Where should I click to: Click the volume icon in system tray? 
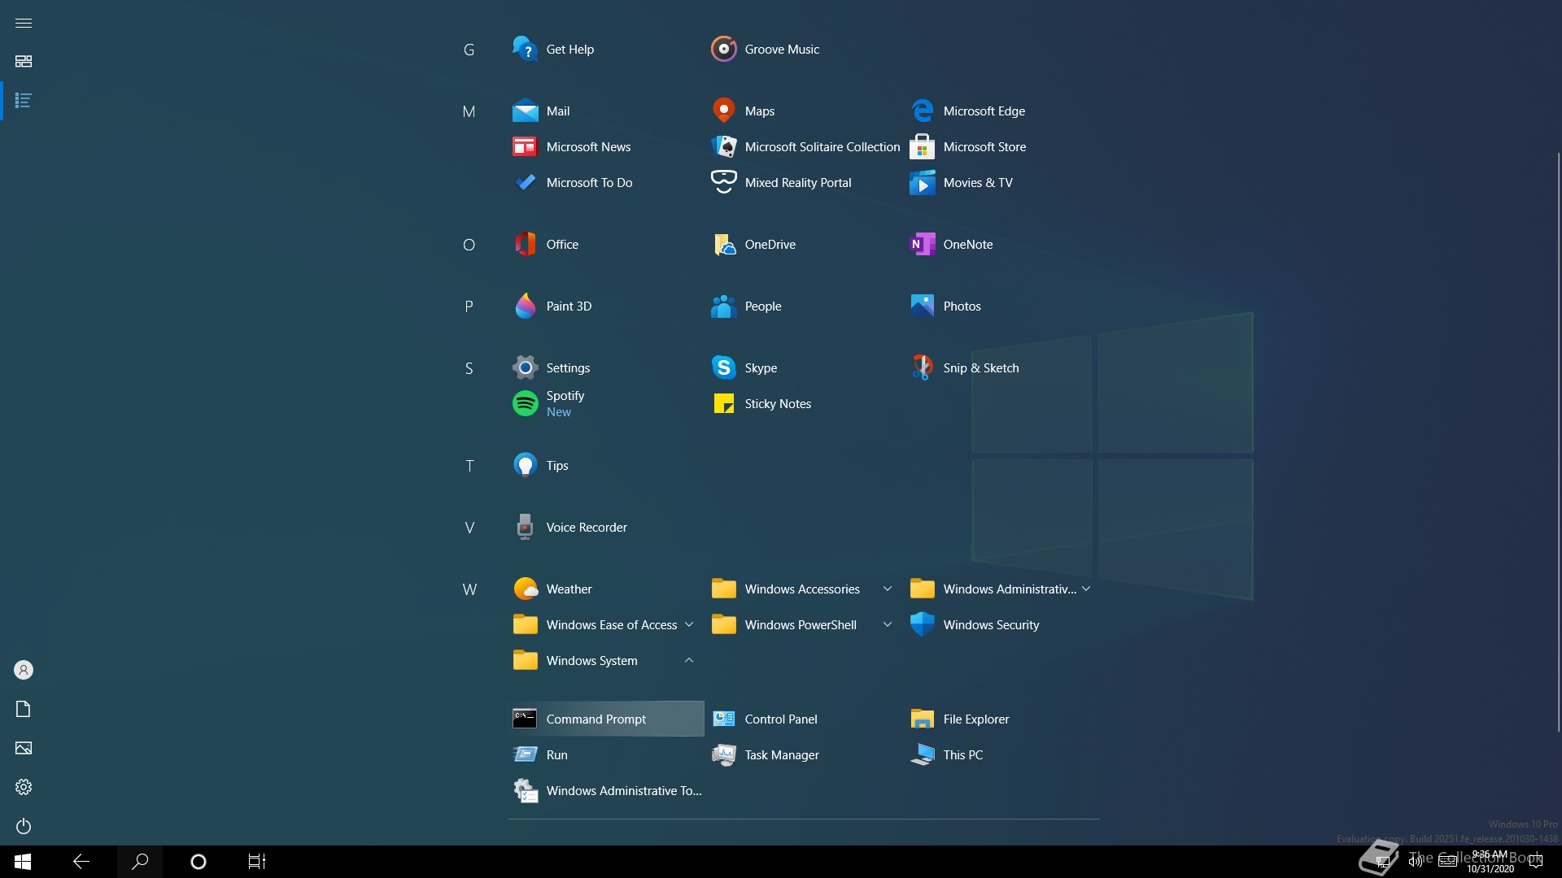[1416, 862]
